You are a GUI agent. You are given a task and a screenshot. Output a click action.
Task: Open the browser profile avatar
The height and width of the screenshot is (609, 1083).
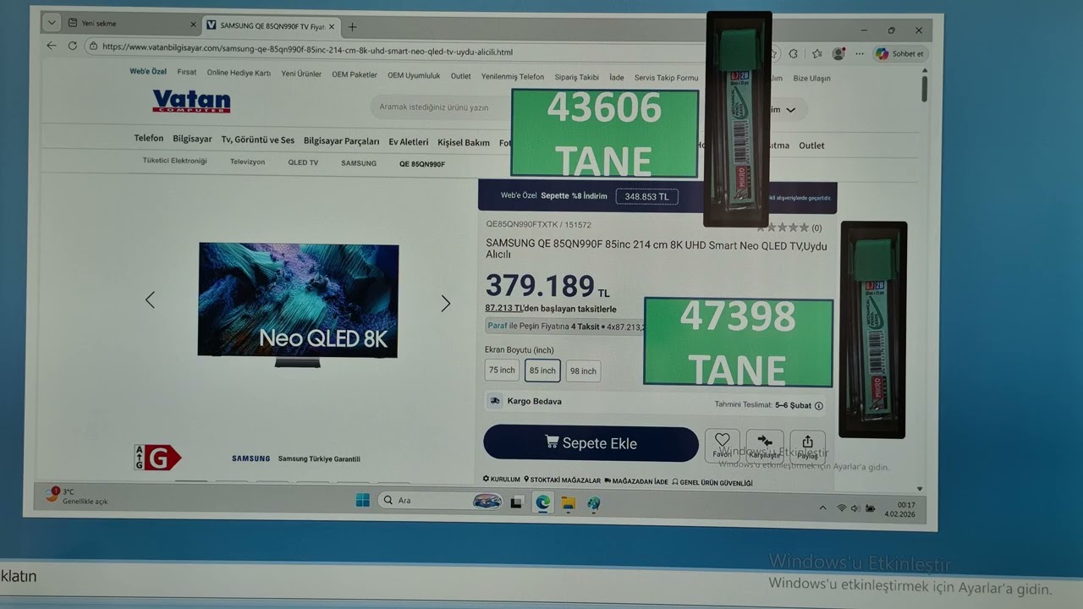tap(838, 53)
